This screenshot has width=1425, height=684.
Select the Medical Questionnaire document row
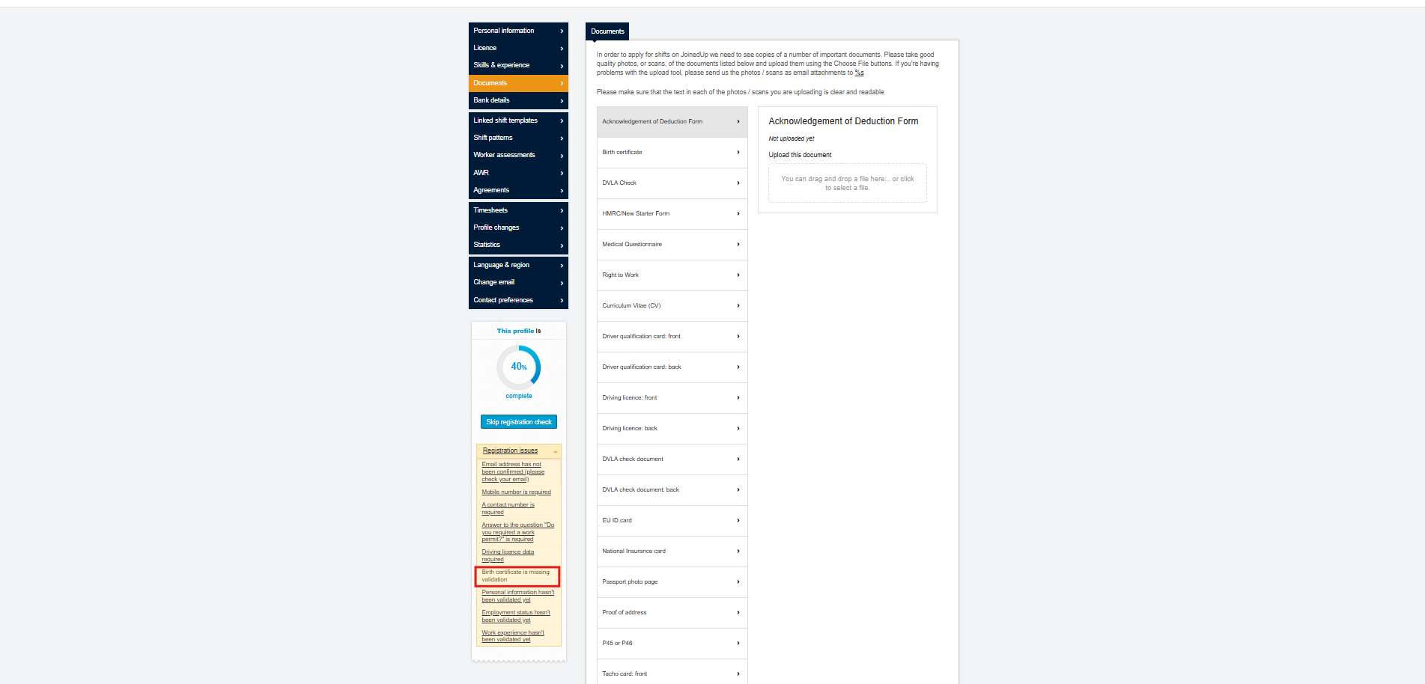(x=670, y=244)
